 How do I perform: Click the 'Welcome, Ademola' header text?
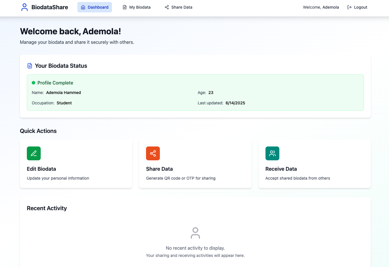(x=321, y=7)
